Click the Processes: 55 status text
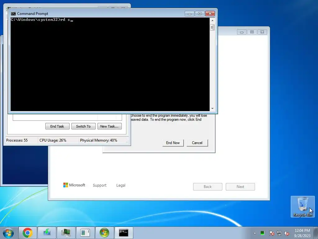 (x=17, y=140)
